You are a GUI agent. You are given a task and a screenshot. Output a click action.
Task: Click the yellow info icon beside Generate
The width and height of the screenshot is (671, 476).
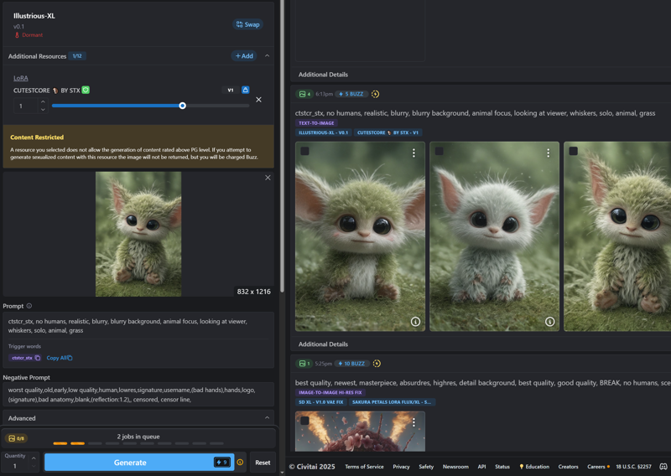point(240,463)
